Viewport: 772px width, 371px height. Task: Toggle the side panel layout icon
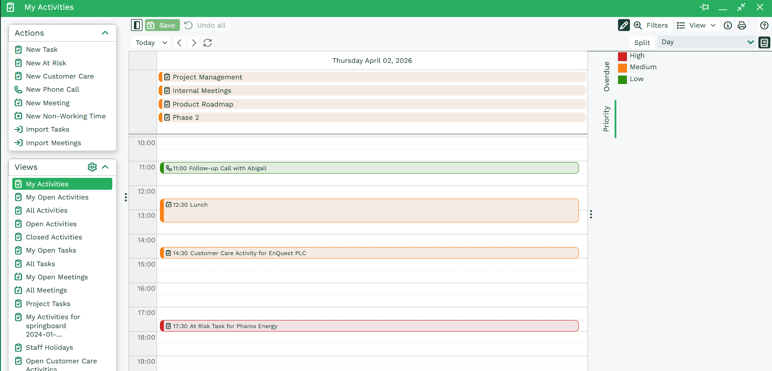coord(137,25)
